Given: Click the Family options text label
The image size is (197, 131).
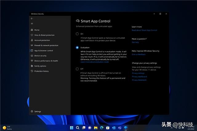Looking at the screenshot, I should [x=40, y=66].
